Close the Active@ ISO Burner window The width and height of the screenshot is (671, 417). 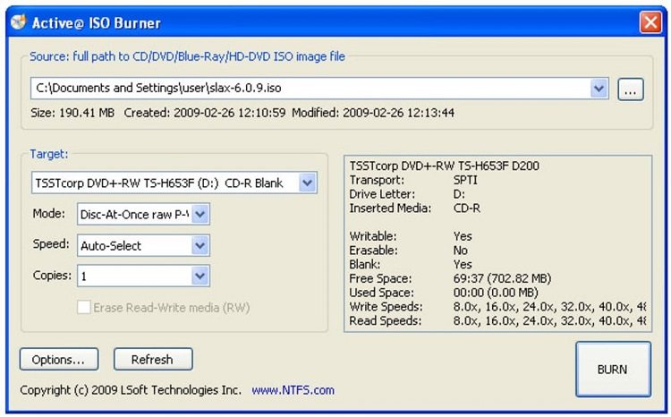(x=650, y=21)
